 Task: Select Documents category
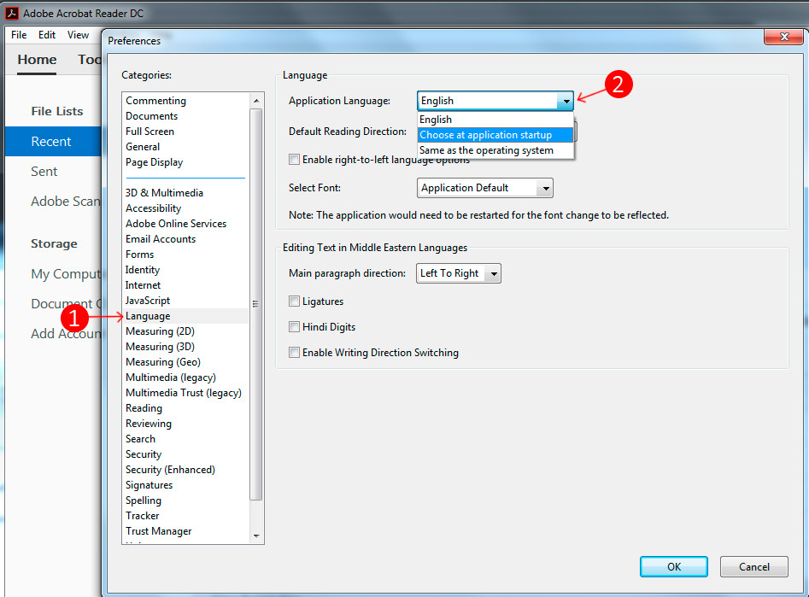[152, 116]
